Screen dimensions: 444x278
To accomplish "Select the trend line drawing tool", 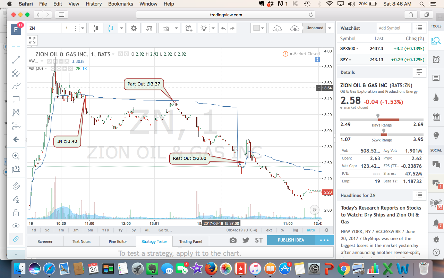I will tap(16, 60).
